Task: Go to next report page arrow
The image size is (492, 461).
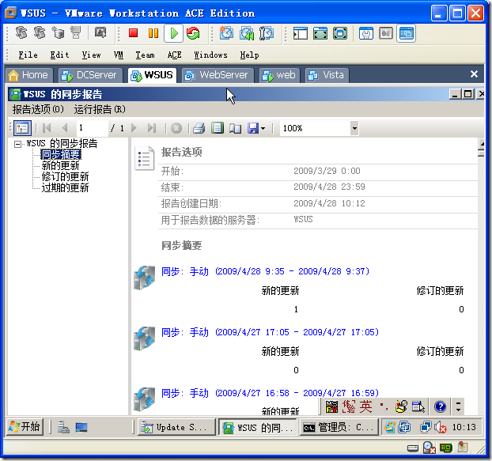Action: (x=134, y=128)
